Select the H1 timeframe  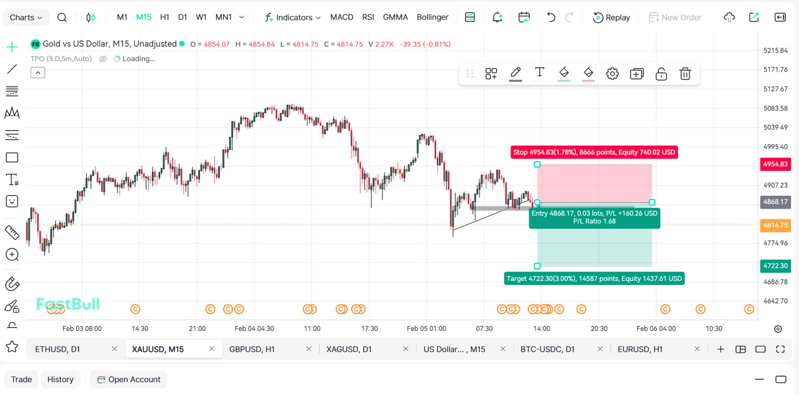(x=164, y=17)
